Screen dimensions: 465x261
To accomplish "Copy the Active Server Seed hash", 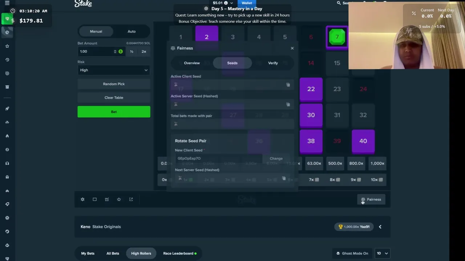I will (288, 104).
